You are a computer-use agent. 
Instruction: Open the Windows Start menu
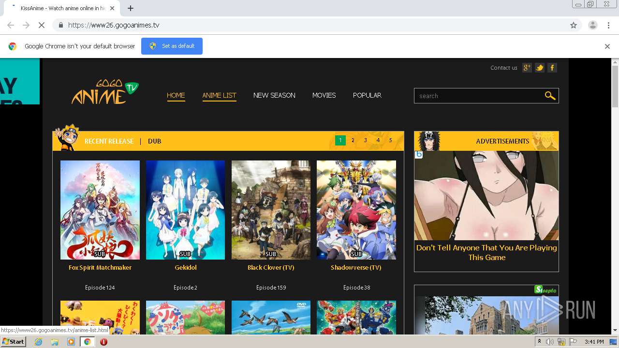[x=14, y=342]
